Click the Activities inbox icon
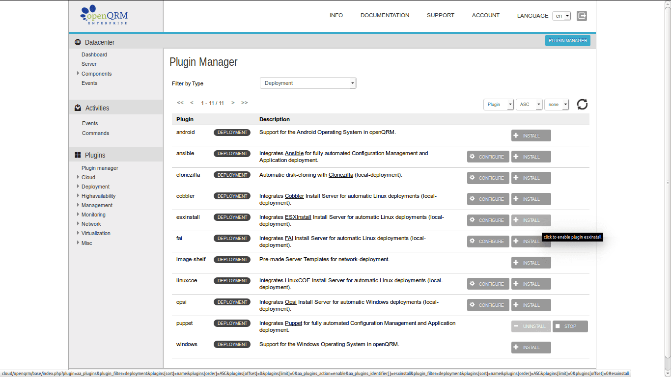The image size is (671, 377). click(x=78, y=108)
